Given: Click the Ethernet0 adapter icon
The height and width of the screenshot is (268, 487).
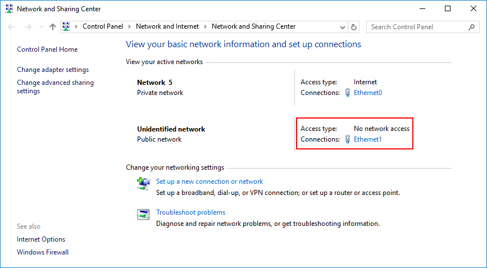Looking at the screenshot, I should (348, 93).
